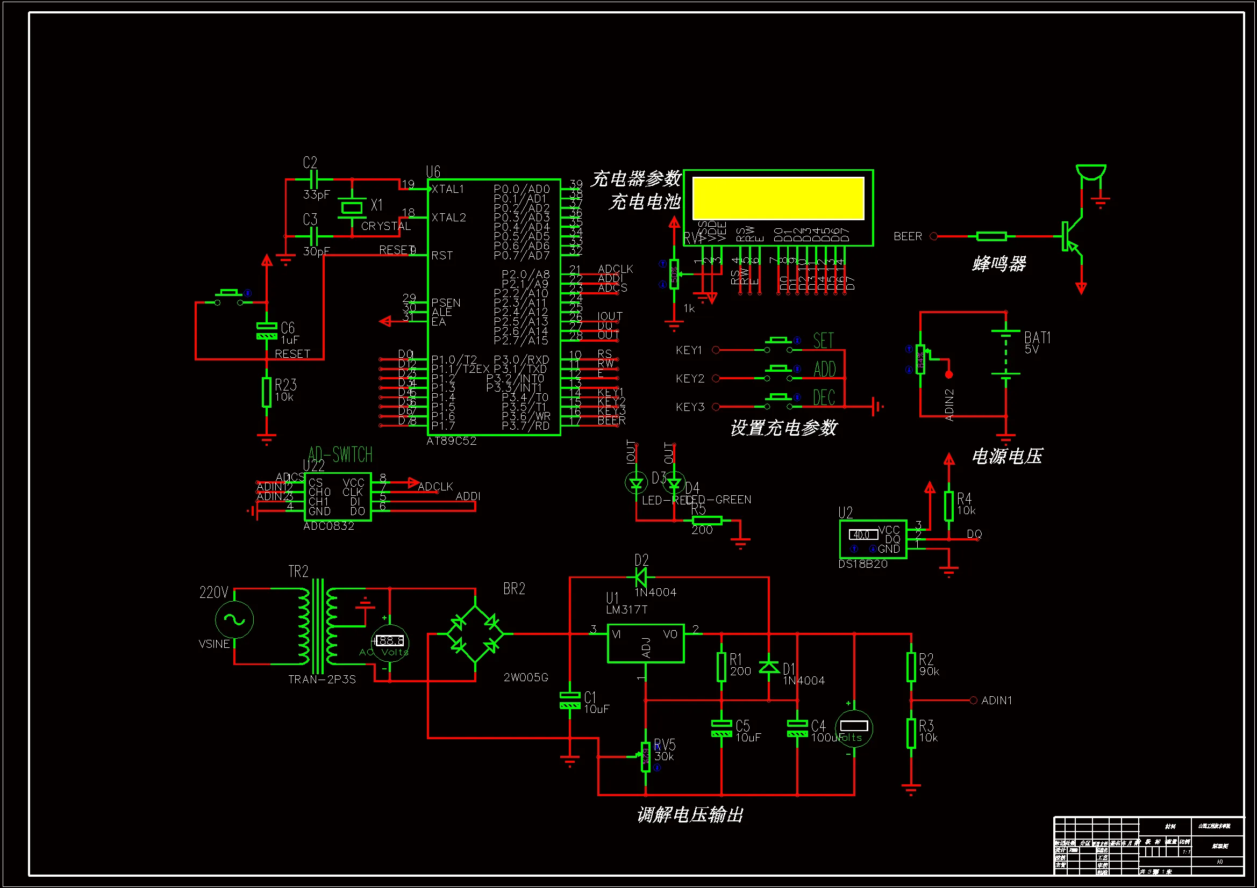Click the RV5 30k potentiometer
This screenshot has height=888, width=1257.
point(646,757)
